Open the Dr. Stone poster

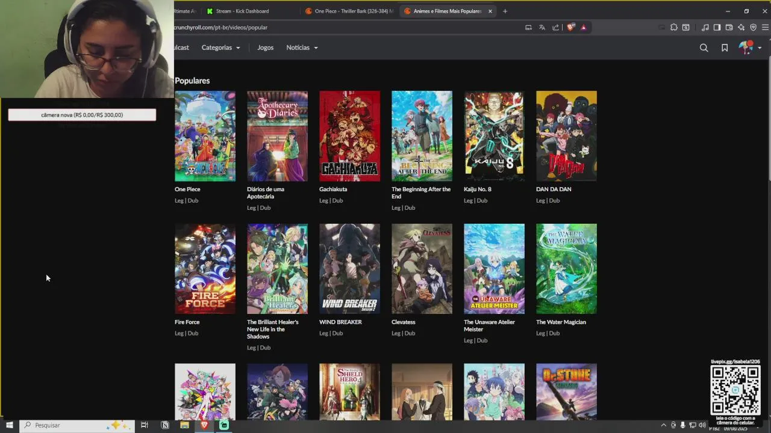pyautogui.click(x=566, y=392)
